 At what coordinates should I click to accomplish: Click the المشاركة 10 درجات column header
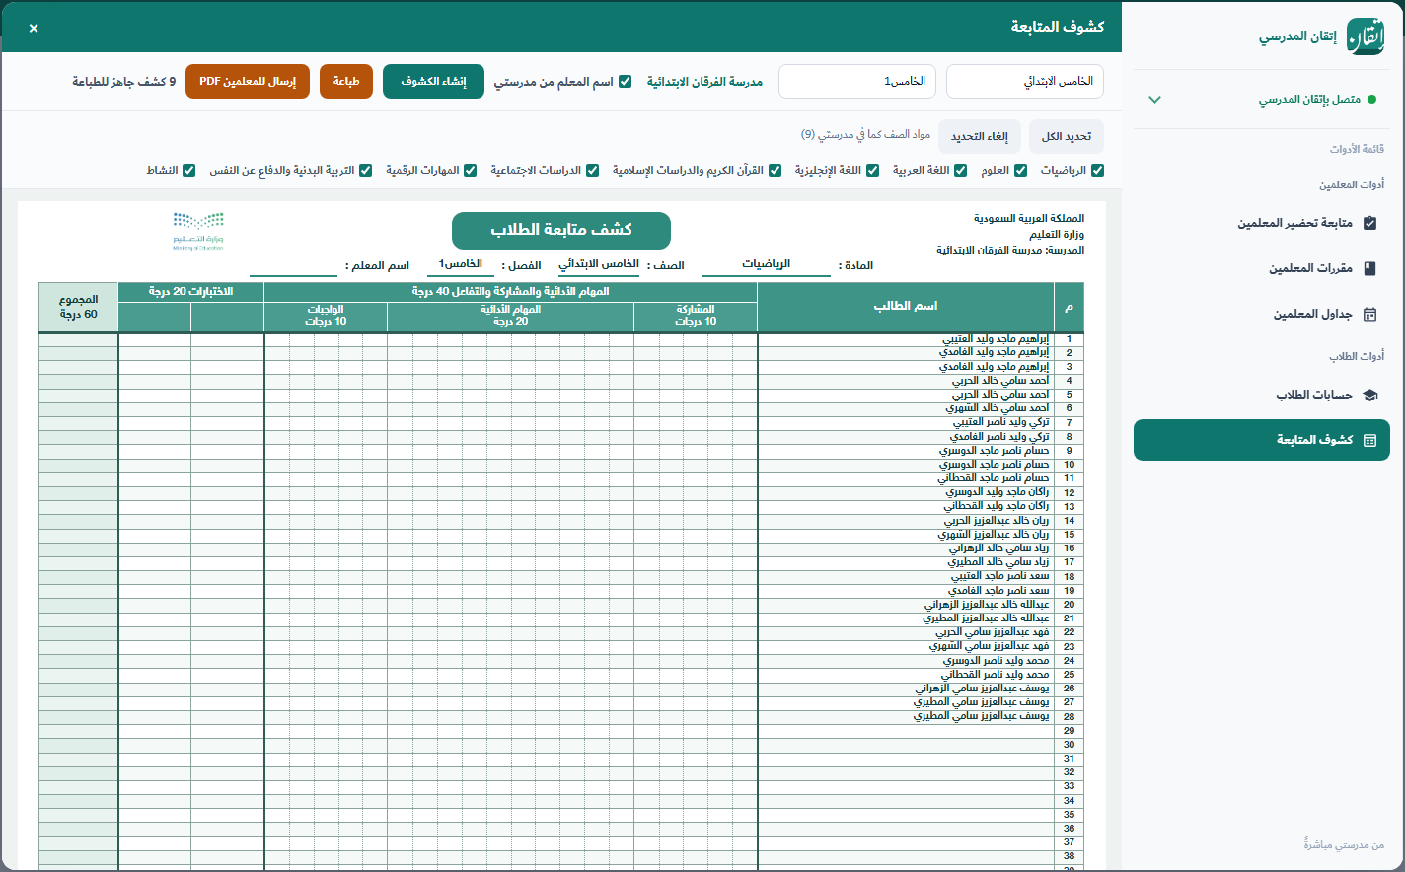(x=696, y=316)
